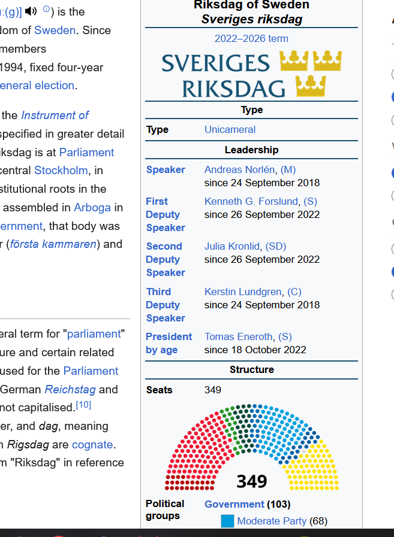Click the "Parliament" link after "used for the"
This screenshot has width=394, height=537.
coord(91,371)
